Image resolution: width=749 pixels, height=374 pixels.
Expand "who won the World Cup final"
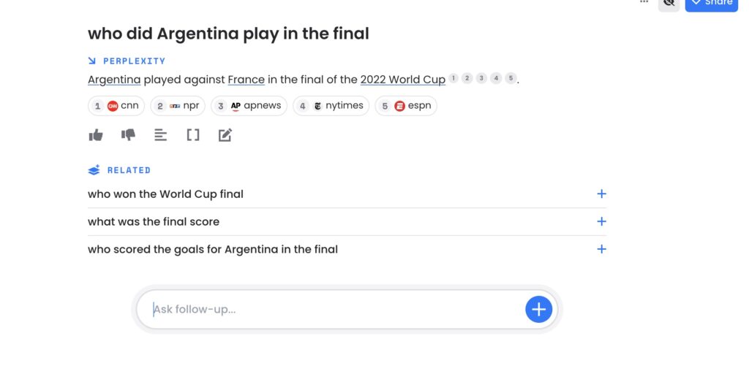pyautogui.click(x=347, y=194)
